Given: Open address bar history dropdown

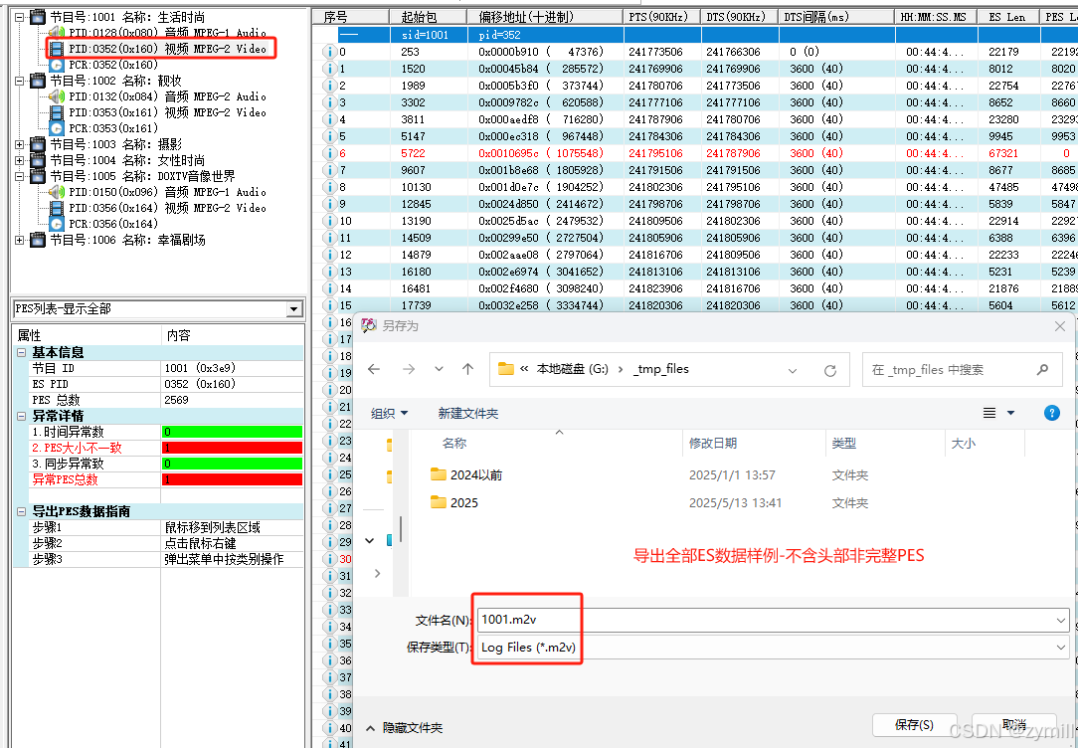Looking at the screenshot, I should [x=792, y=371].
